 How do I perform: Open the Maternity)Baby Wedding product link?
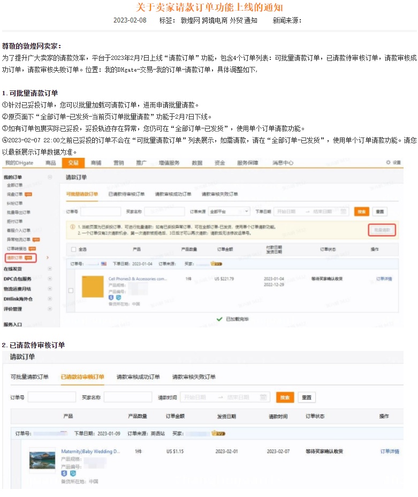click(90, 451)
